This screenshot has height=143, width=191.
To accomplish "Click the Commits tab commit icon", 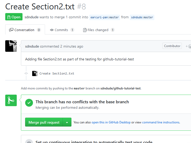I will point(52,30).
